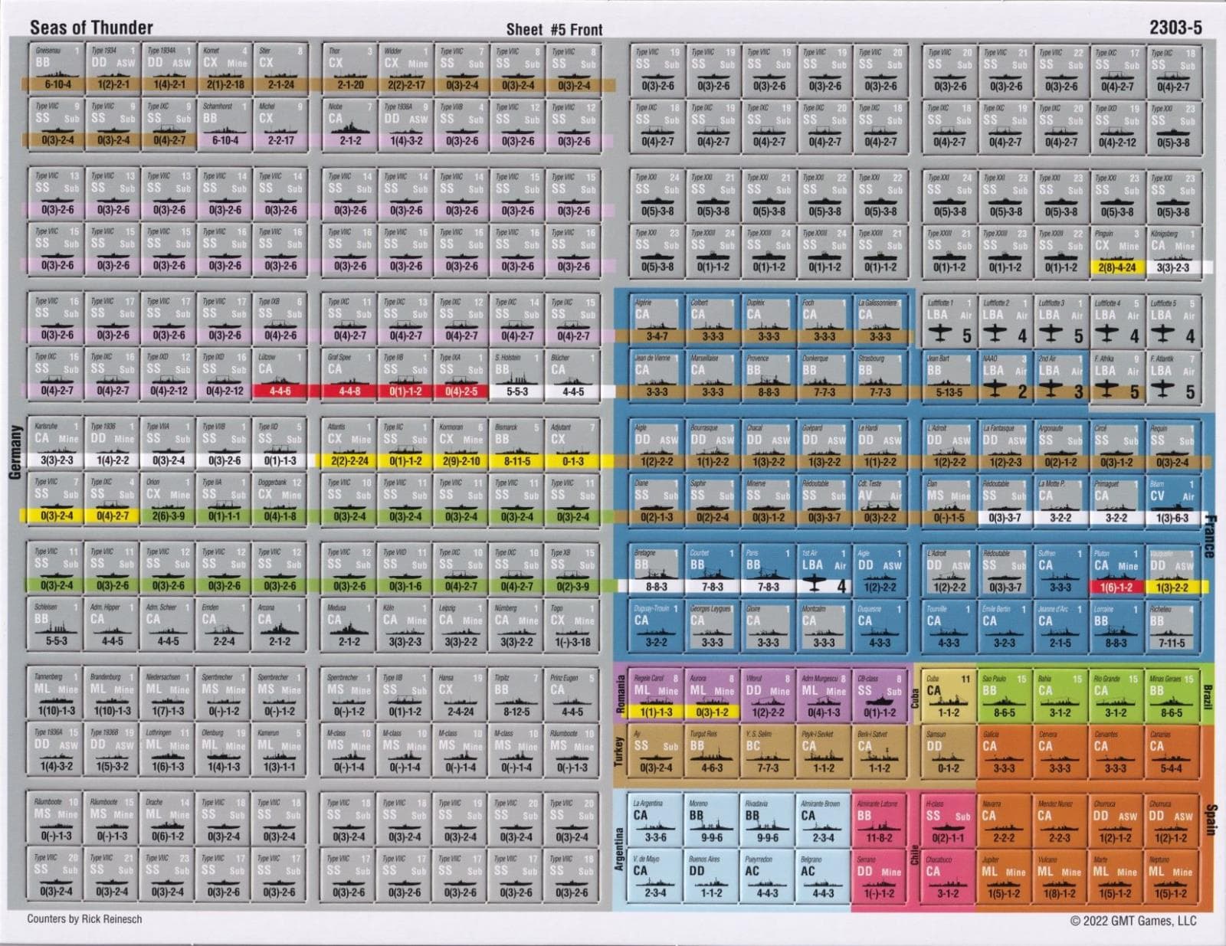Select the French 1st Air counter

(x=824, y=571)
